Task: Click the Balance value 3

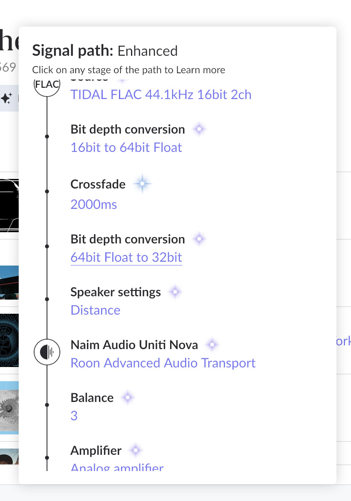Action: pyautogui.click(x=74, y=416)
